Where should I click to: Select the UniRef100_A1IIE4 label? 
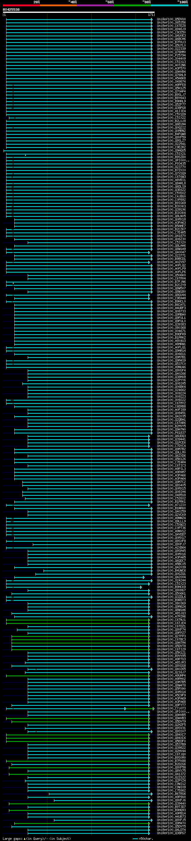(x=171, y=111)
